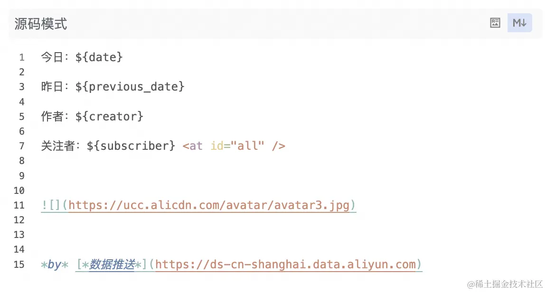Image resolution: width=546 pixels, height=292 pixels.
Task: Toggle the Markdown source mode button
Action: pyautogui.click(x=519, y=23)
